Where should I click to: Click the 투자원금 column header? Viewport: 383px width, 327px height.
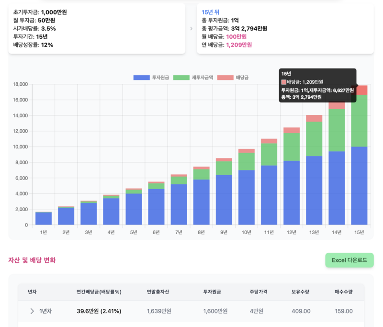212,292
